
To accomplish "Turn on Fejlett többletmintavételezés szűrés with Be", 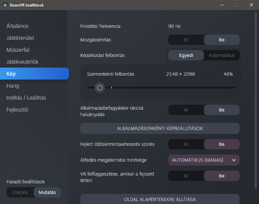I will tap(222, 144).
